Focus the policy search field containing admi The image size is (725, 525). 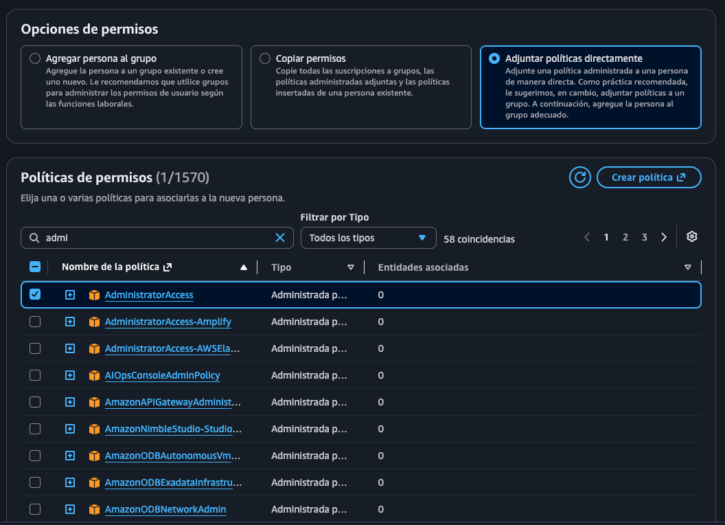pyautogui.click(x=157, y=238)
